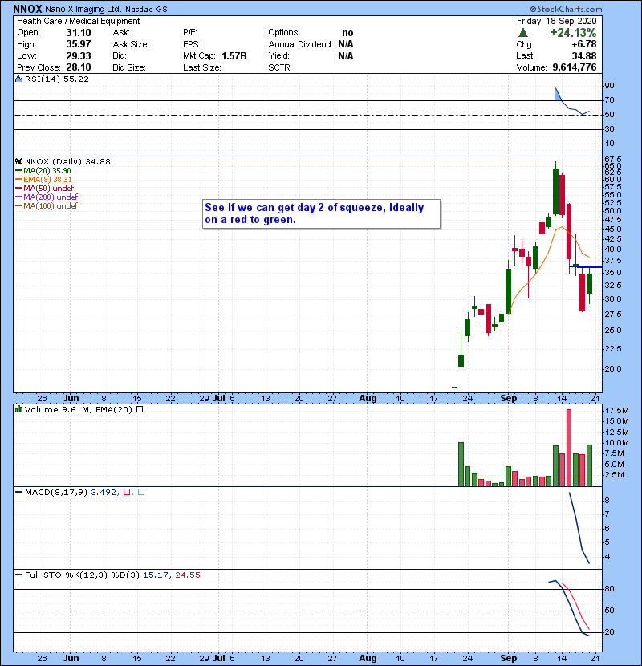Click the green MA(20) legend line marker
Screen dimensions: 642x666
coord(20,171)
